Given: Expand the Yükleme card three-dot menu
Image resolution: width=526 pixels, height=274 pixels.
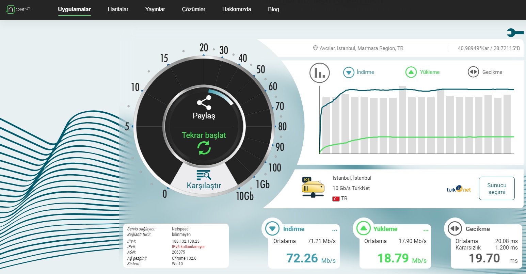Looking at the screenshot, I should point(426,231).
